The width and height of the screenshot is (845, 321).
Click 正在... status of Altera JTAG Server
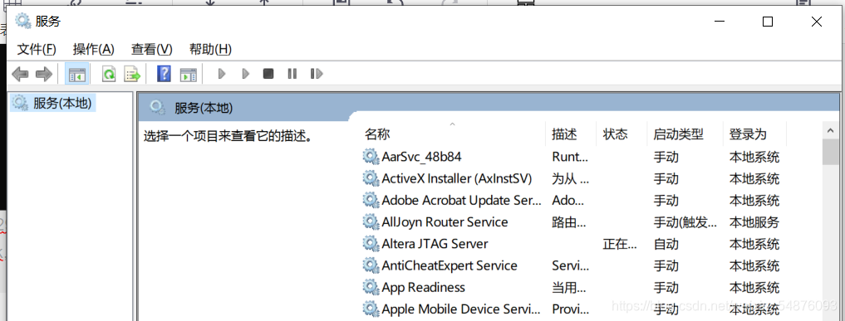620,244
